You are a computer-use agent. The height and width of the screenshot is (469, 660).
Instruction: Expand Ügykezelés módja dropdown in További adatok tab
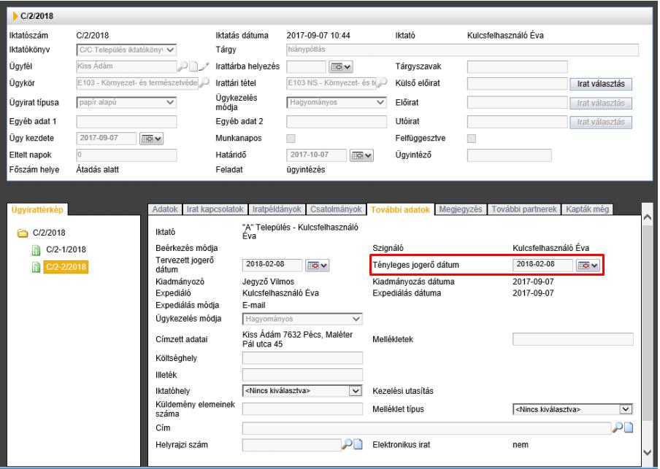coord(302,319)
